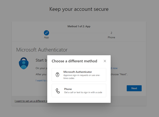Image resolution: width=159 pixels, height=117 pixels.
Task: Choose the Phone method option
Action: [79, 90]
